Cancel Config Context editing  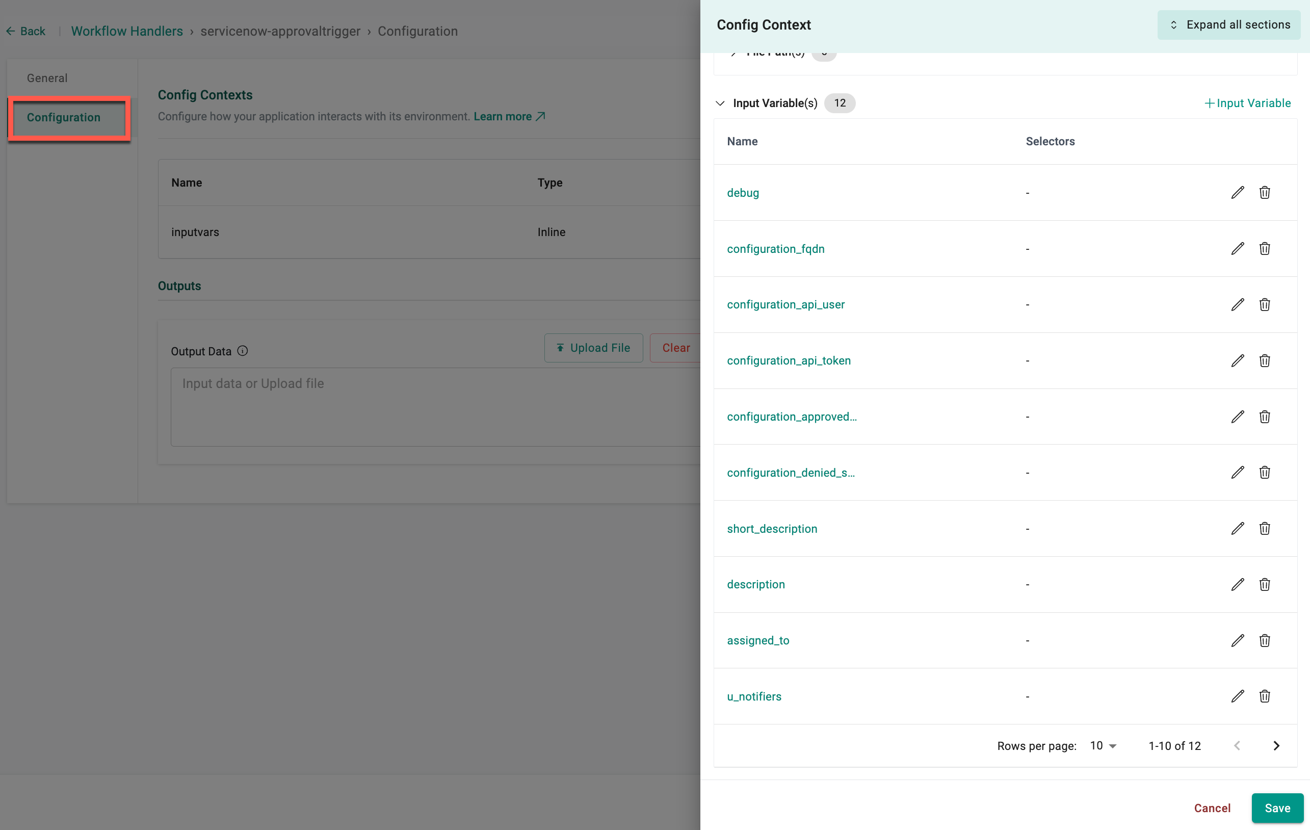coord(1212,808)
